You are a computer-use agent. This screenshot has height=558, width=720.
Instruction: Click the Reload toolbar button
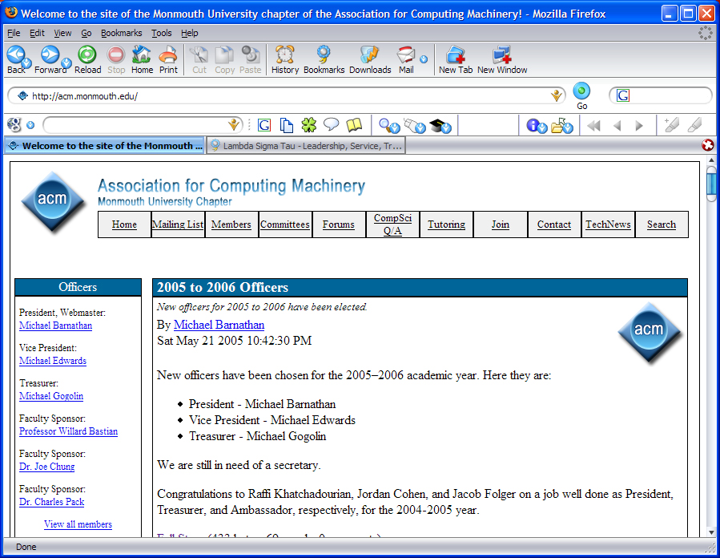click(87, 56)
